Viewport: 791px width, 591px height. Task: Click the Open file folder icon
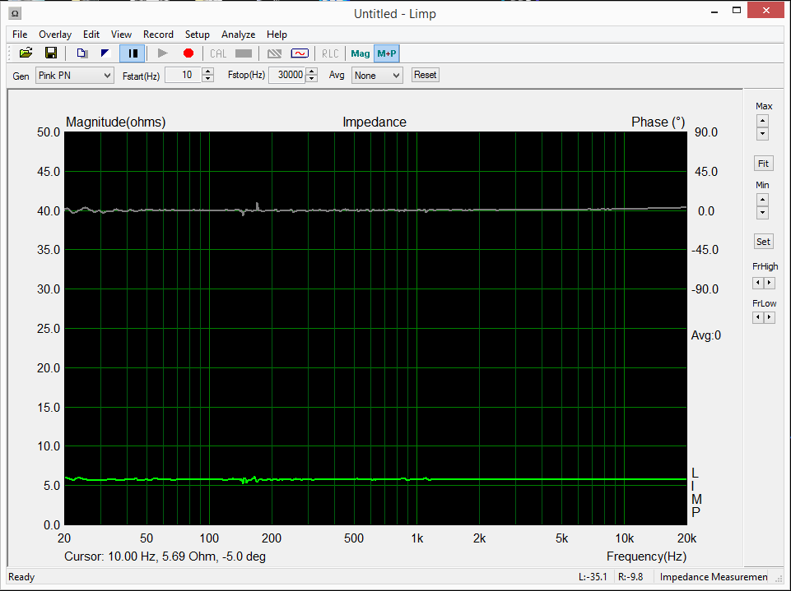tap(26, 53)
